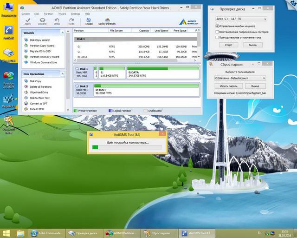Screen dimensions: 297x238
Task: Start Migrate OS to SSD wizard
Action: point(40,51)
